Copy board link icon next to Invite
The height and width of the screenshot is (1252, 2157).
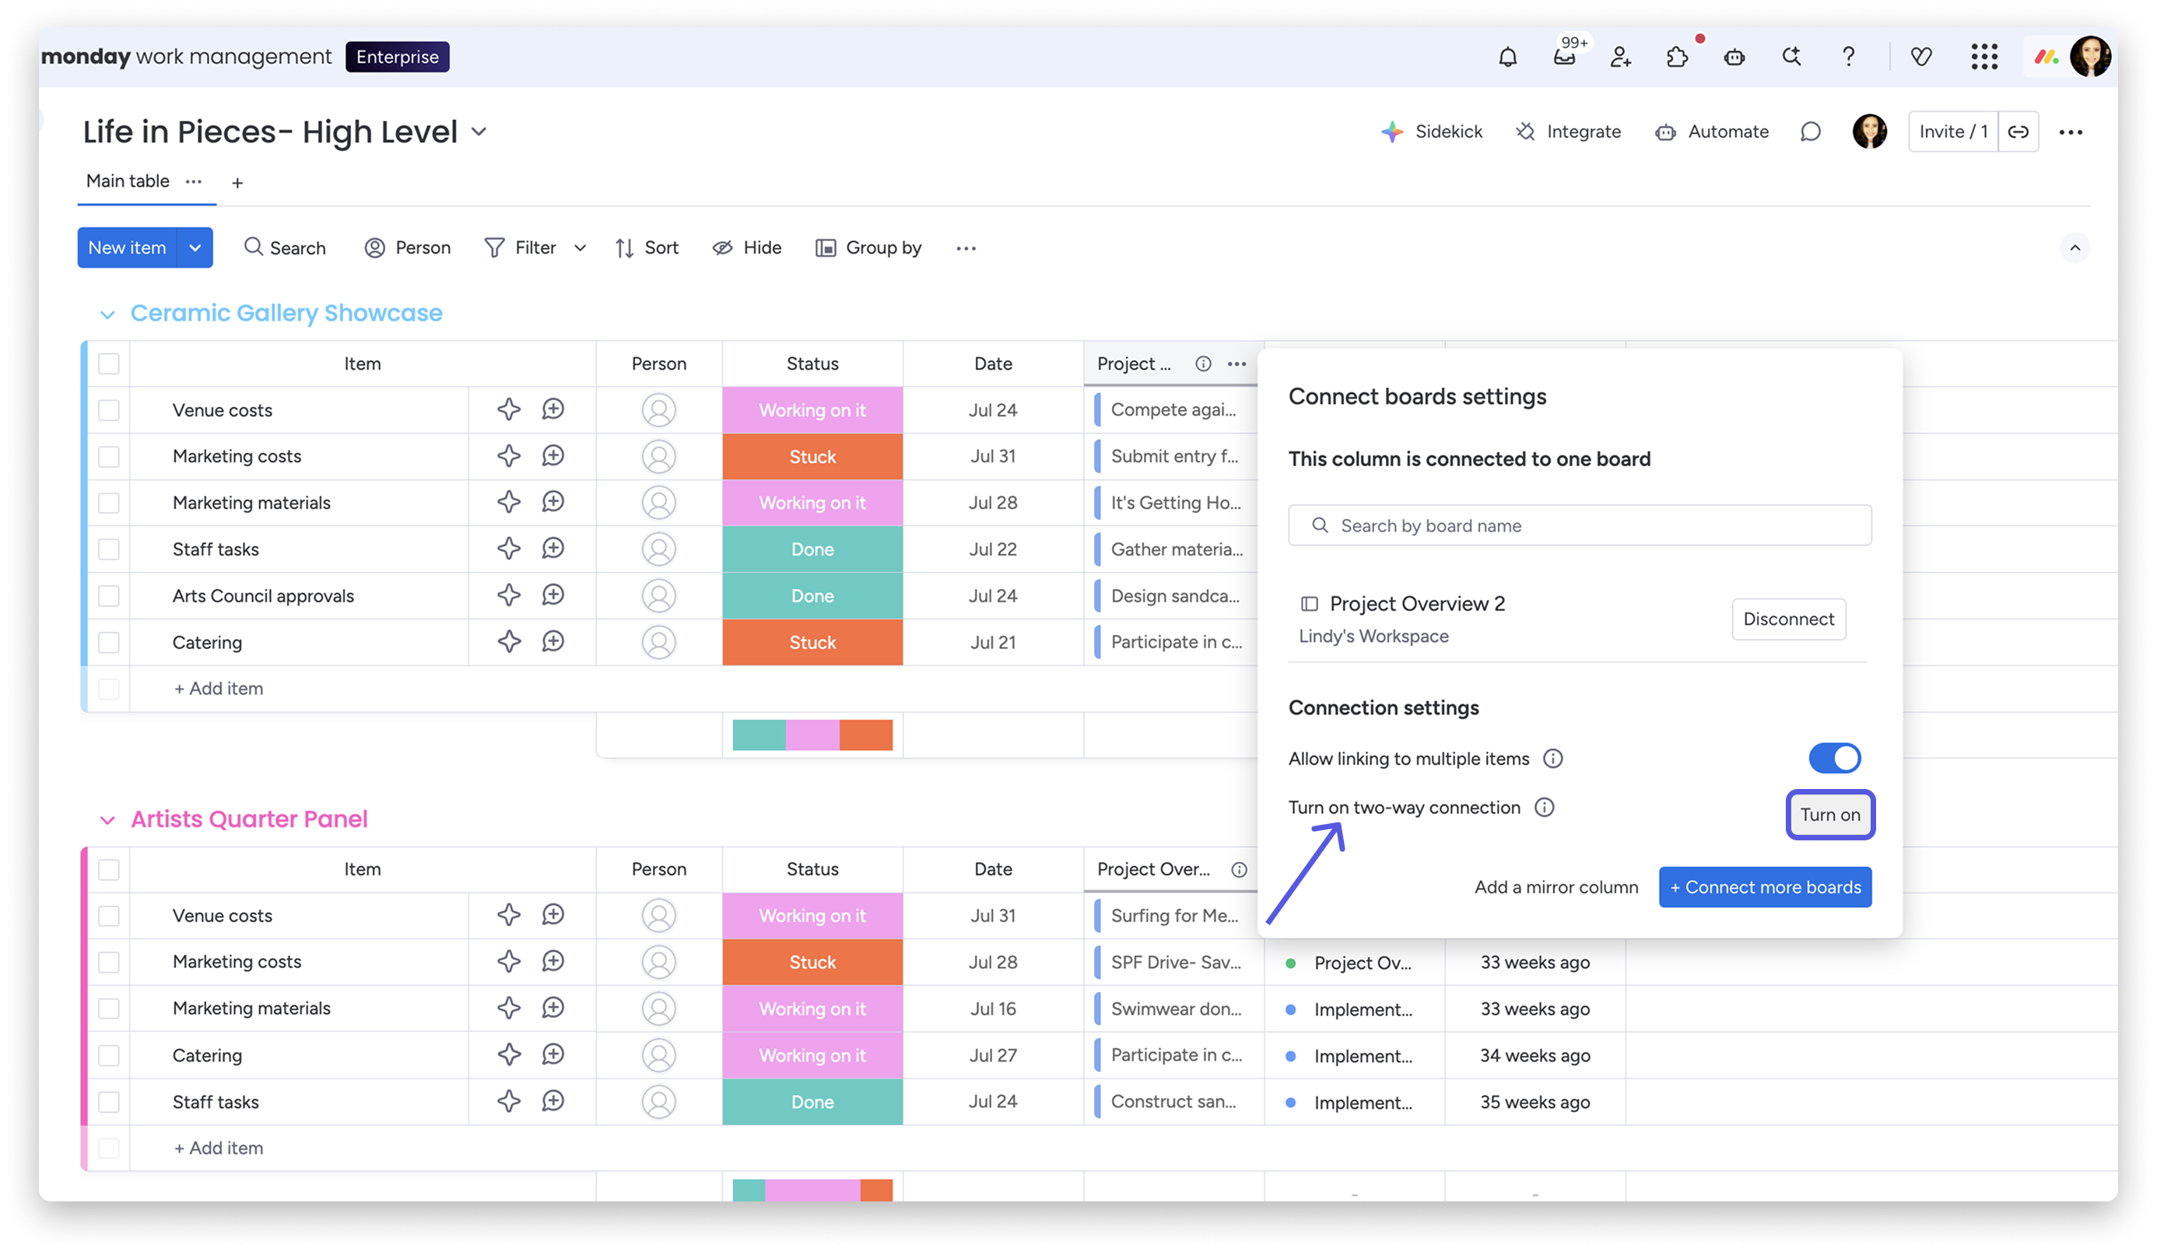coord(2018,132)
